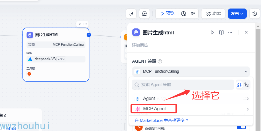261x131 pixels.
Task: Toggle the 获取时间戳 tool switch
Action: (x=241, y=127)
